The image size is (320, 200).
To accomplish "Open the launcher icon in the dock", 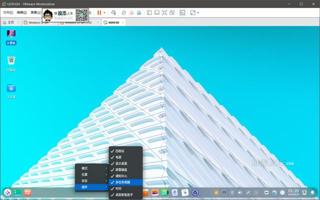I will (7, 193).
